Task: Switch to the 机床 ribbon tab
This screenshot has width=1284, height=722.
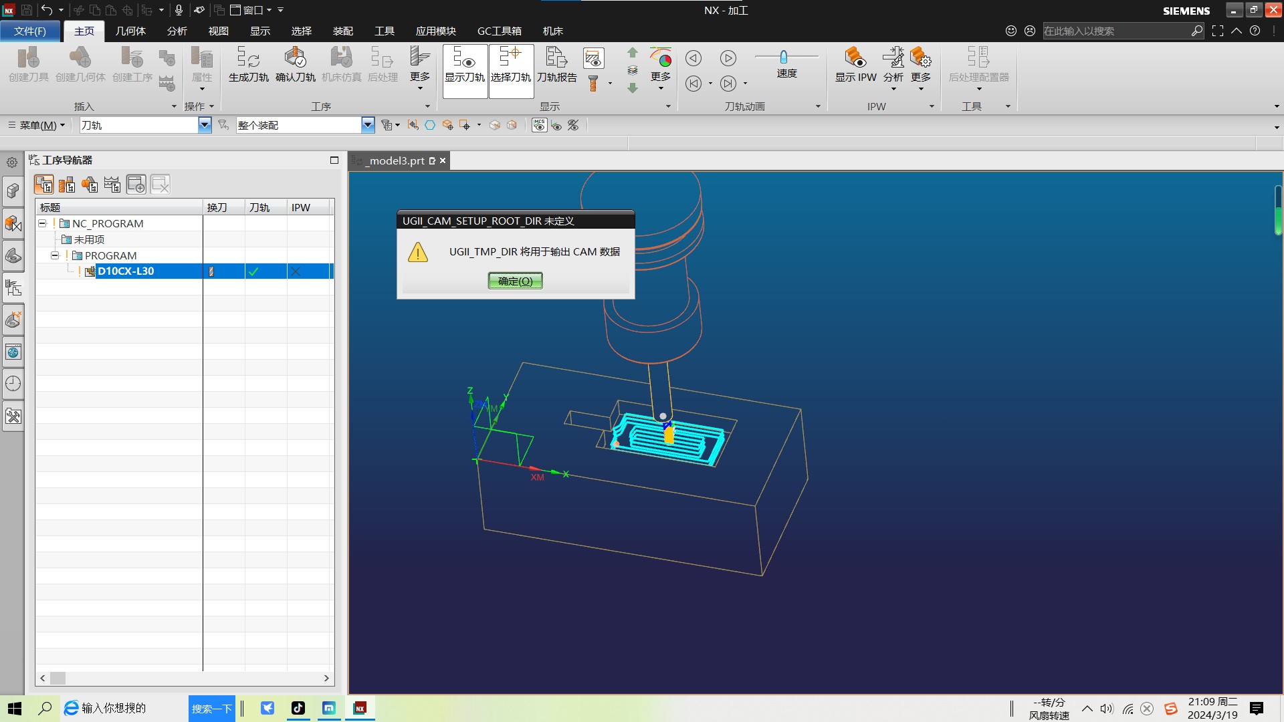Action: (552, 31)
